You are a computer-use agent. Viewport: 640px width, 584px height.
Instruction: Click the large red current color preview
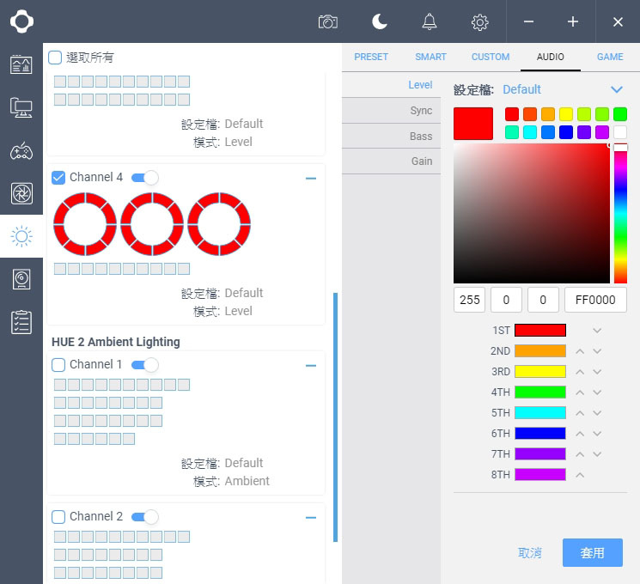coord(473,124)
